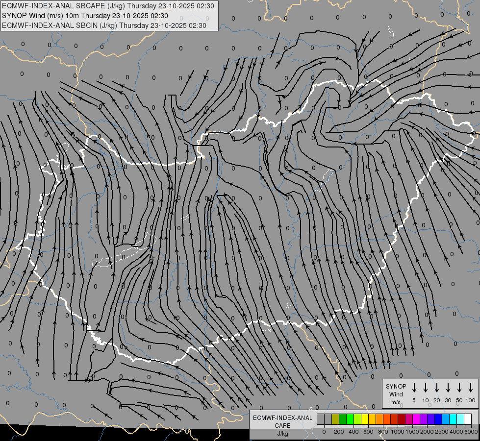Image resolution: width=480 pixels, height=441 pixels.
Task: Click the '1000' value on CAPE scale
Action: pos(398,432)
